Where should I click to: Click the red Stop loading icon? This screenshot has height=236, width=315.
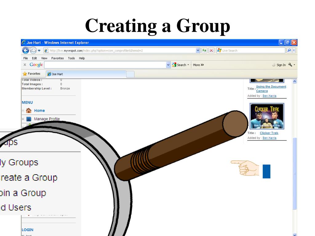(x=211, y=51)
